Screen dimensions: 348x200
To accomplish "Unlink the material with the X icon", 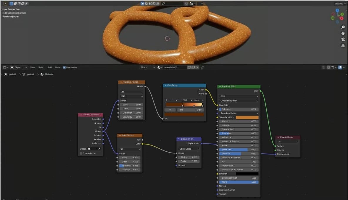I will point(197,67).
